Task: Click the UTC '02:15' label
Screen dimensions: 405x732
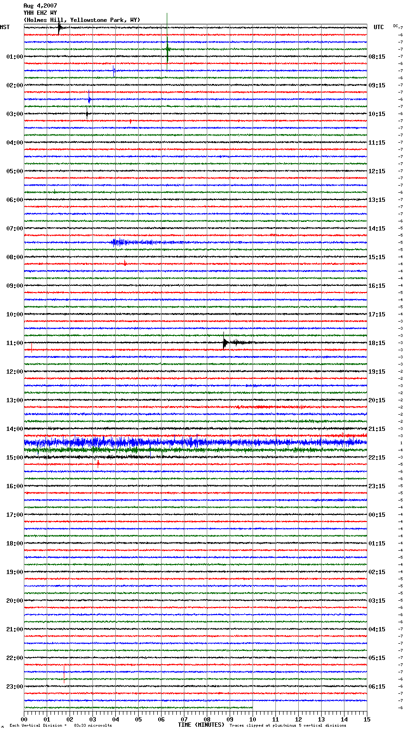Action: click(377, 572)
